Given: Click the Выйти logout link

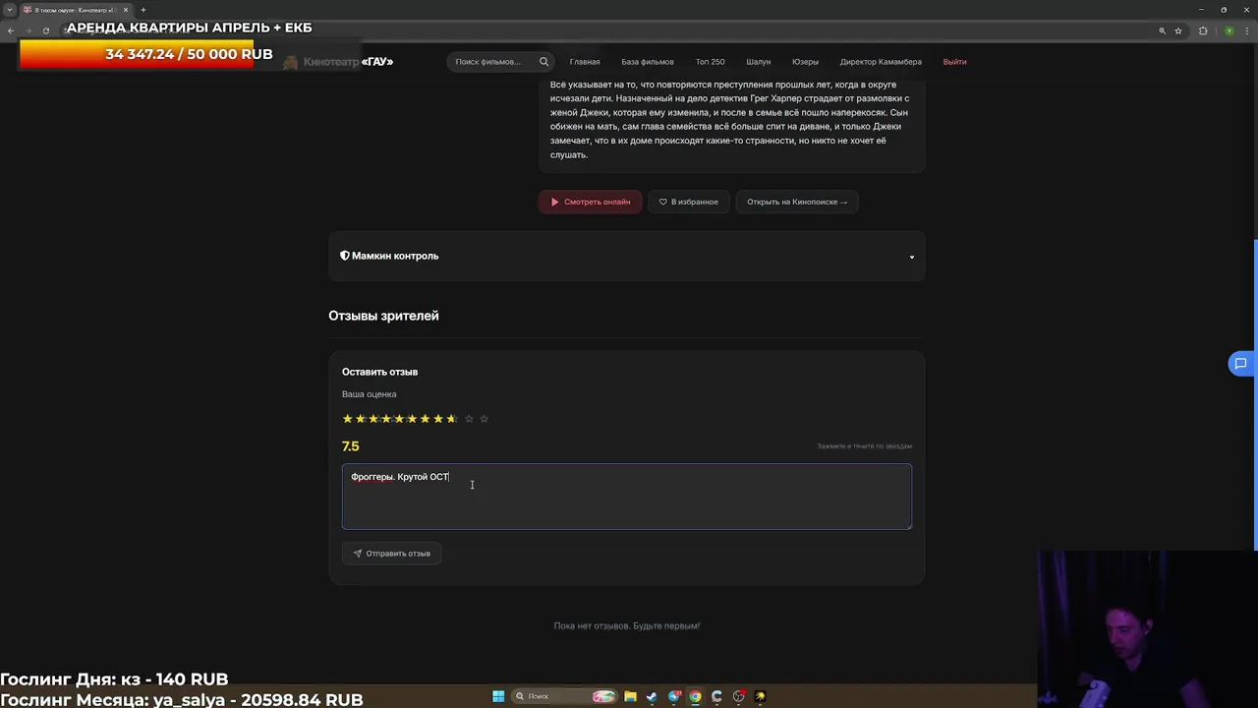Looking at the screenshot, I should point(954,62).
